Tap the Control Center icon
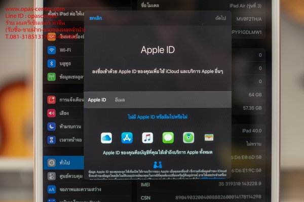Image resolution: width=304 pixels, height=202 pixels. pyautogui.click(x=52, y=176)
